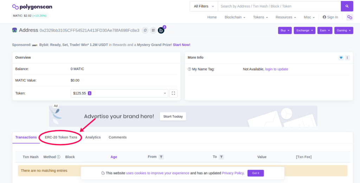The image size is (360, 183).
Task: Click the Value column header
Action: pyautogui.click(x=262, y=157)
